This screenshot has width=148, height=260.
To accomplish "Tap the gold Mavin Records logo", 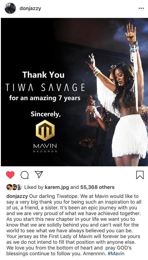I will [45, 131].
